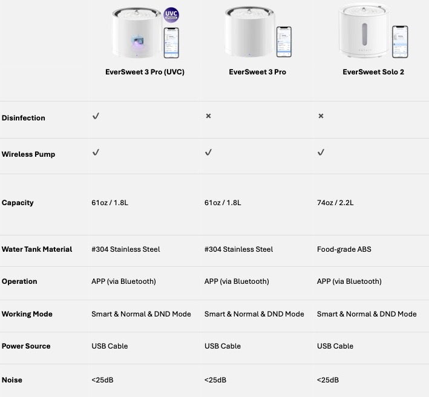Click Disinfection checkmark for EverSweet 3 Pro (UVC)

click(96, 116)
